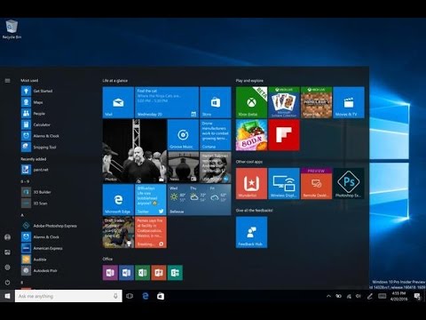
Task: Launch the Word tile in Office group
Action: [126, 273]
